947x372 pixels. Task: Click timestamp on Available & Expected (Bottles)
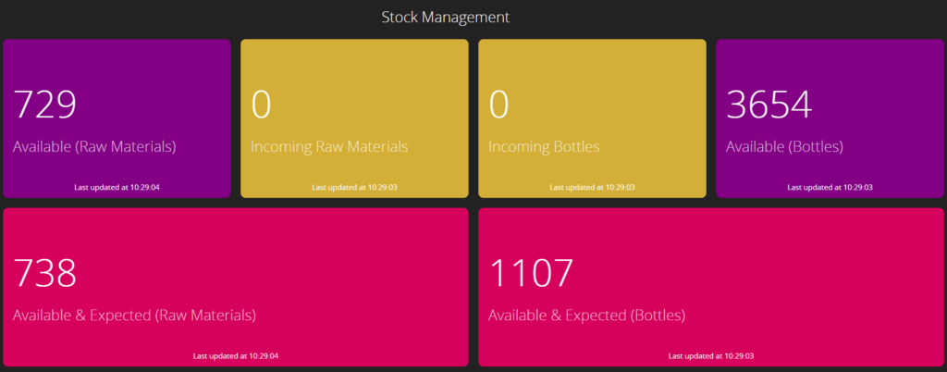point(711,356)
